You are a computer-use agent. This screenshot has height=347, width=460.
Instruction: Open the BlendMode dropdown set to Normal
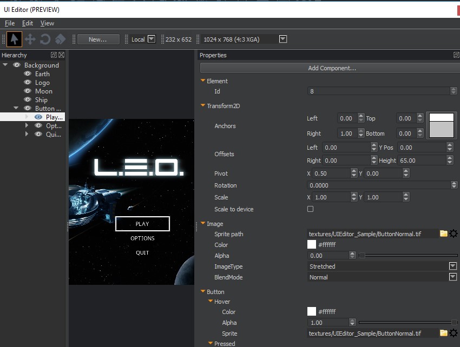click(x=452, y=277)
